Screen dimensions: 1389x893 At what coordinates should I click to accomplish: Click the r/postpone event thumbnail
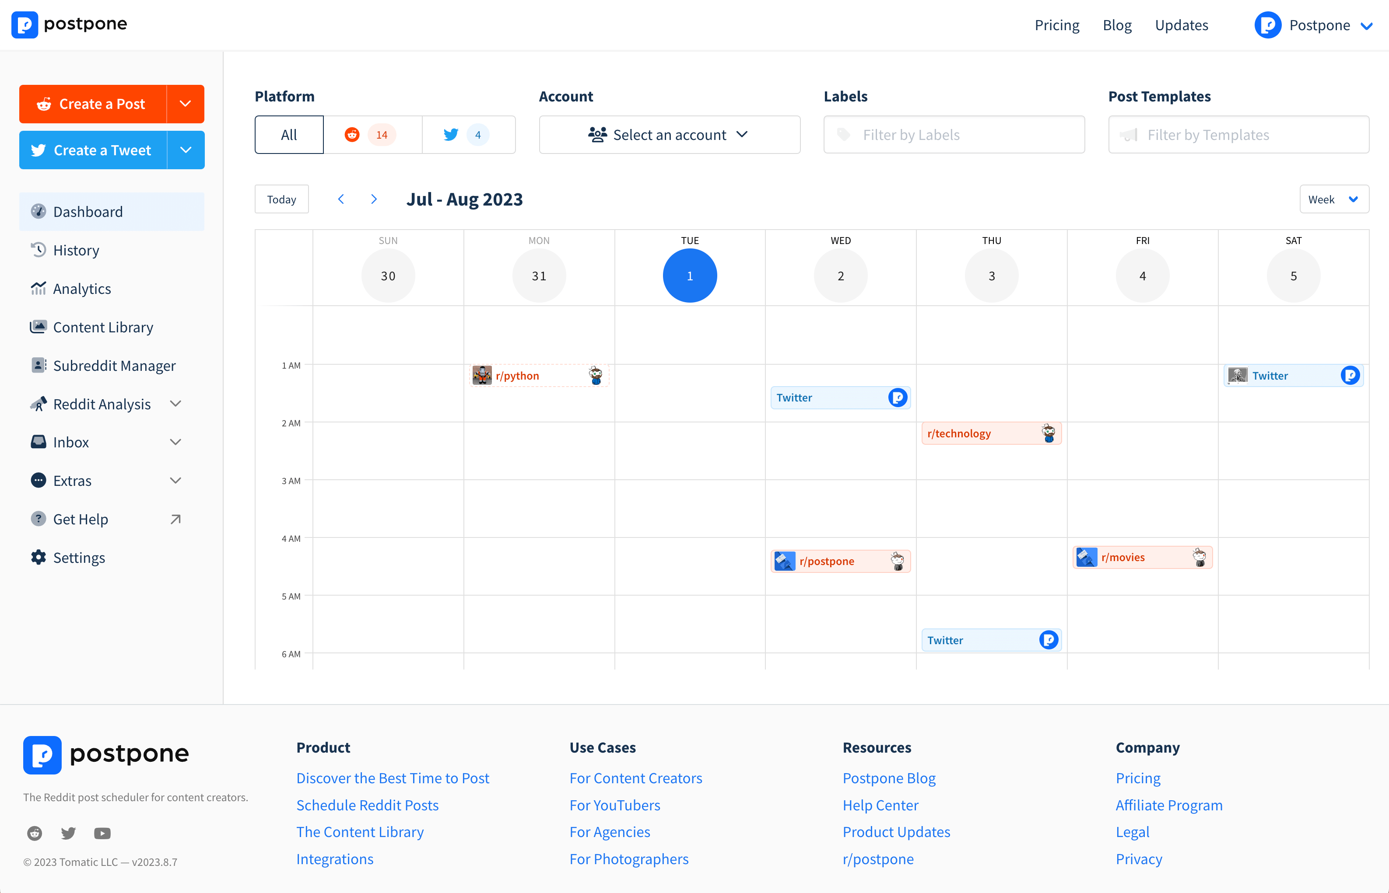(785, 562)
